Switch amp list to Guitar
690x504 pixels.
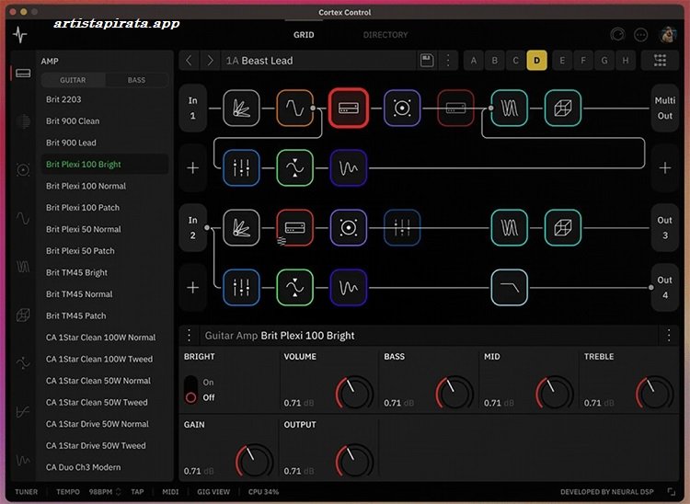(73, 80)
